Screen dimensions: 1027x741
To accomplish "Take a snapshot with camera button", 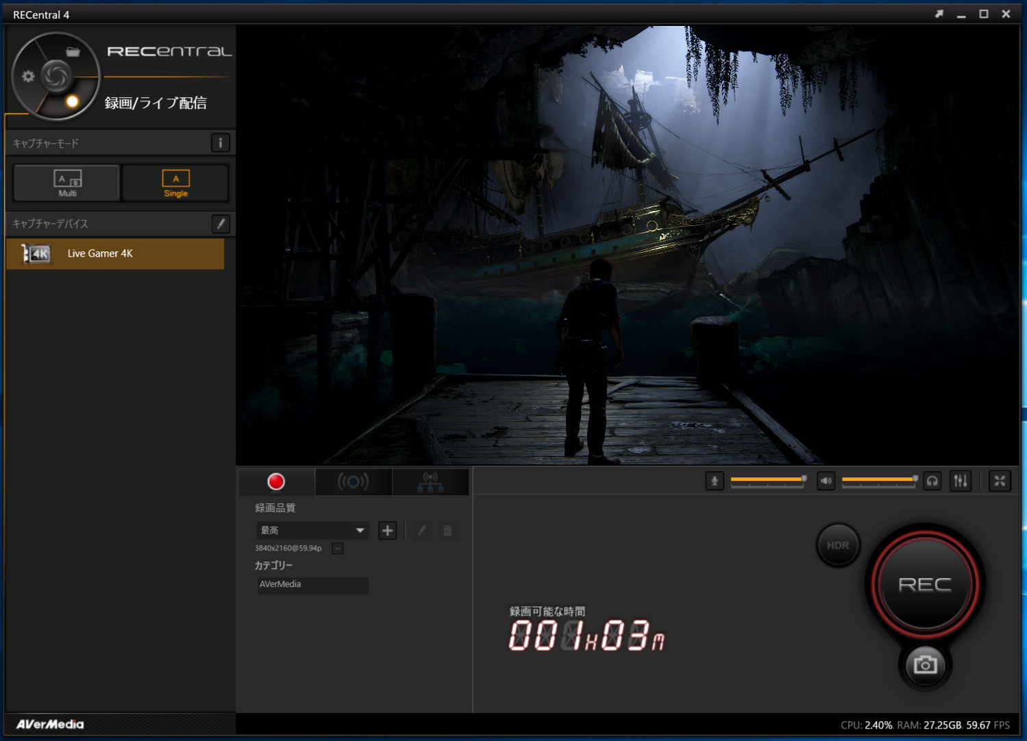I will point(925,665).
